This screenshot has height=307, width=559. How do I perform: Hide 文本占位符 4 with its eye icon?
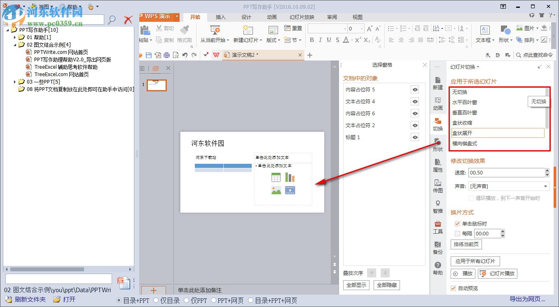(x=415, y=102)
